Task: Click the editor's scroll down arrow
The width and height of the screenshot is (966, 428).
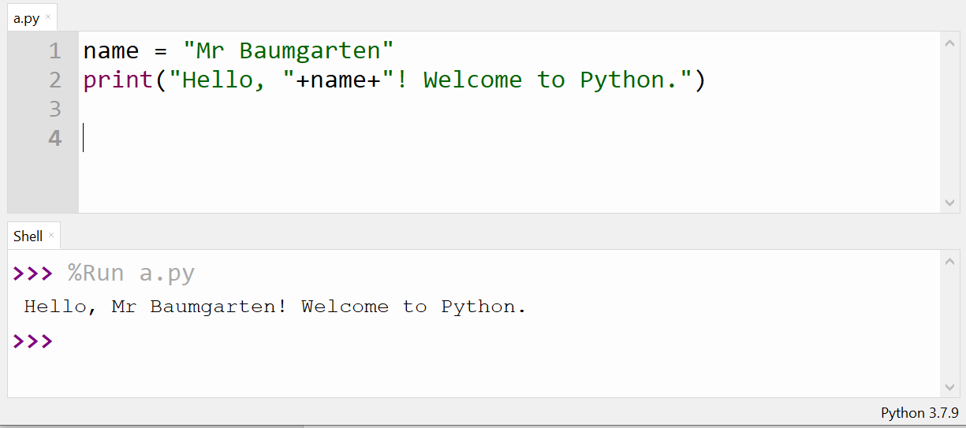Action: 949,203
